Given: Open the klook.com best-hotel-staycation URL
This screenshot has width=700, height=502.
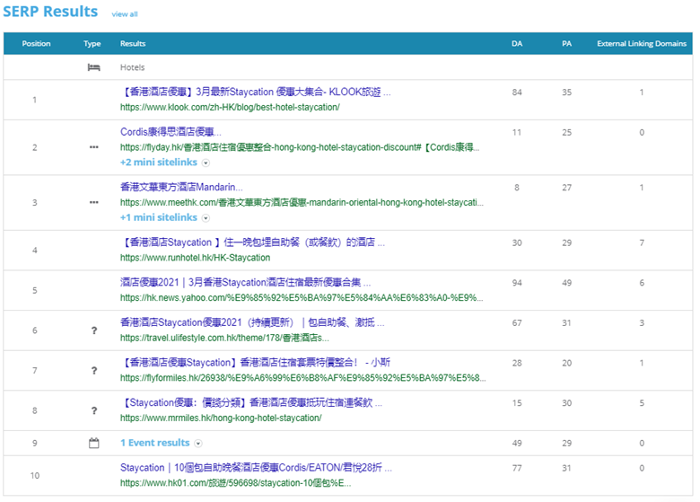Looking at the screenshot, I should coord(230,107).
